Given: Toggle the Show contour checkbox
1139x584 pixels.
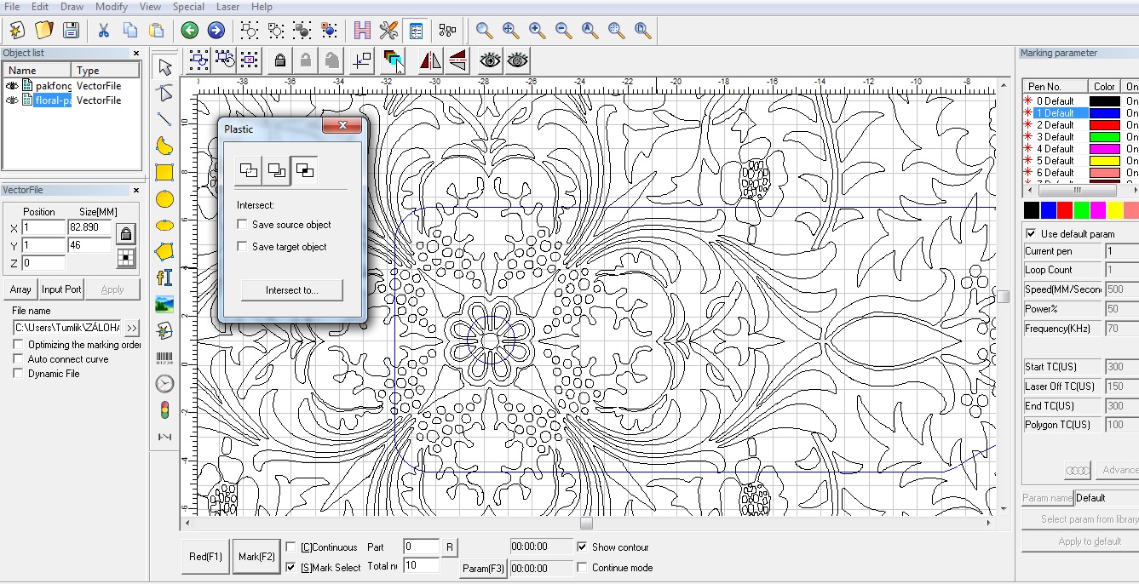Looking at the screenshot, I should (583, 547).
